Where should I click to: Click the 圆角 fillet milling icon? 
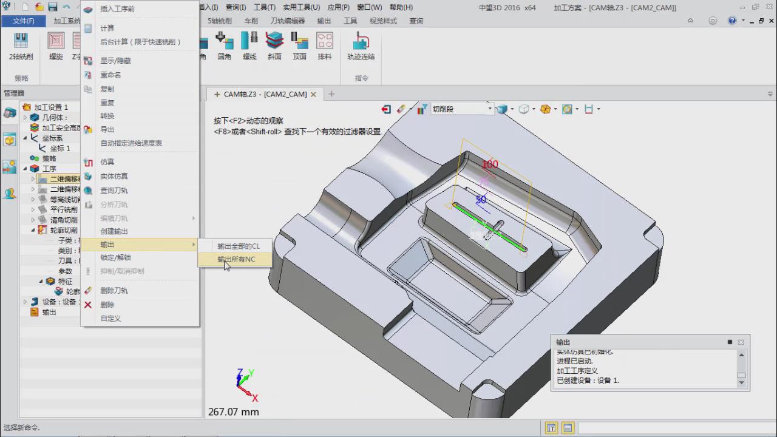click(x=225, y=46)
